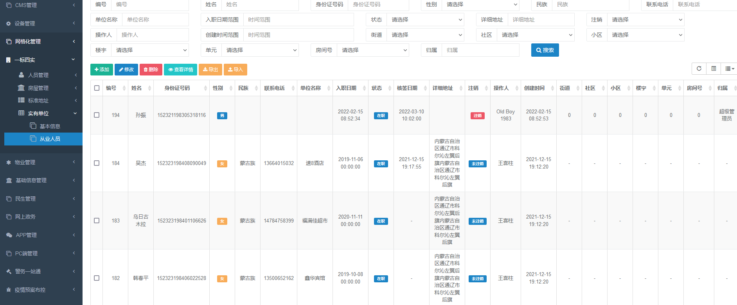Toggle the table card view icon
737x305 pixels.
tap(714, 69)
